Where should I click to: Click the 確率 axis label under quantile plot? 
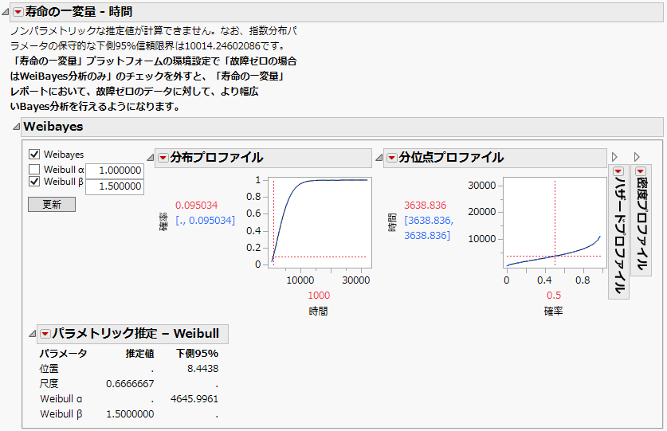[x=553, y=311]
